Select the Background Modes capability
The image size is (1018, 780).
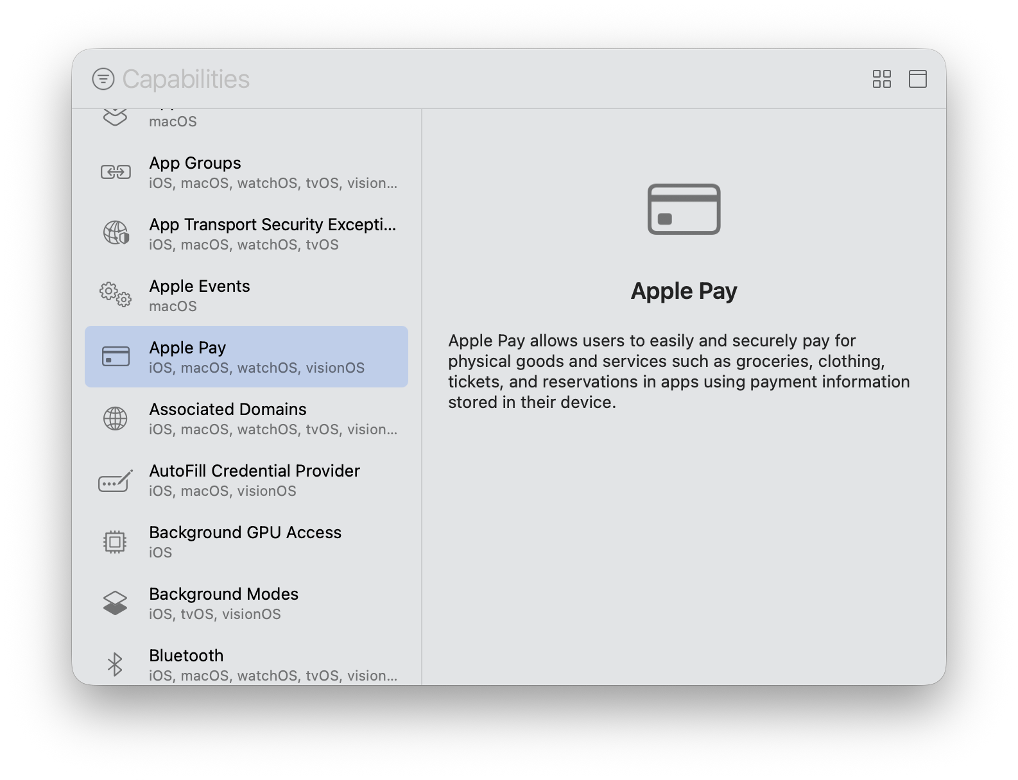pyautogui.click(x=246, y=603)
